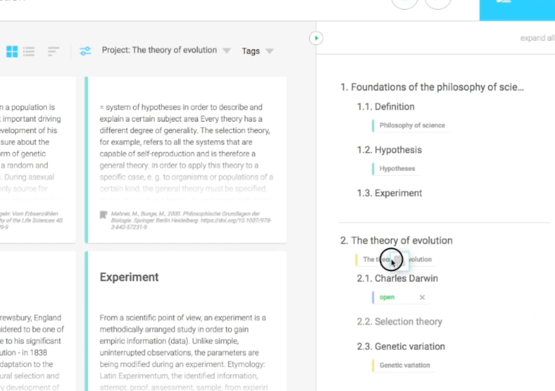
Task: Click the bookmark icon on the citation
Action: (103, 214)
